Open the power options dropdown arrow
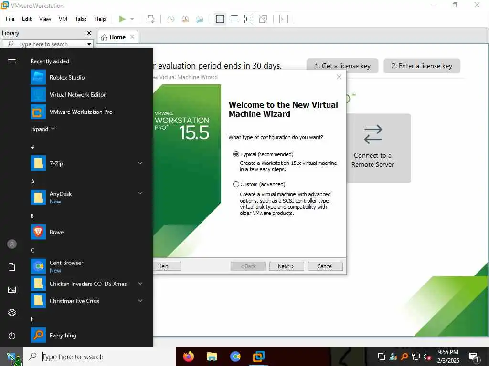This screenshot has height=366, width=489. [x=132, y=19]
